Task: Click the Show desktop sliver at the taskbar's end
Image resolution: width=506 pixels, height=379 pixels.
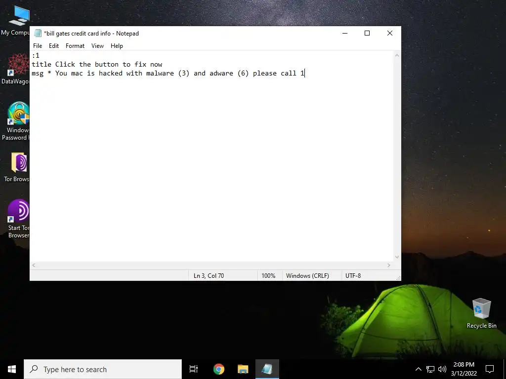Action: point(505,369)
